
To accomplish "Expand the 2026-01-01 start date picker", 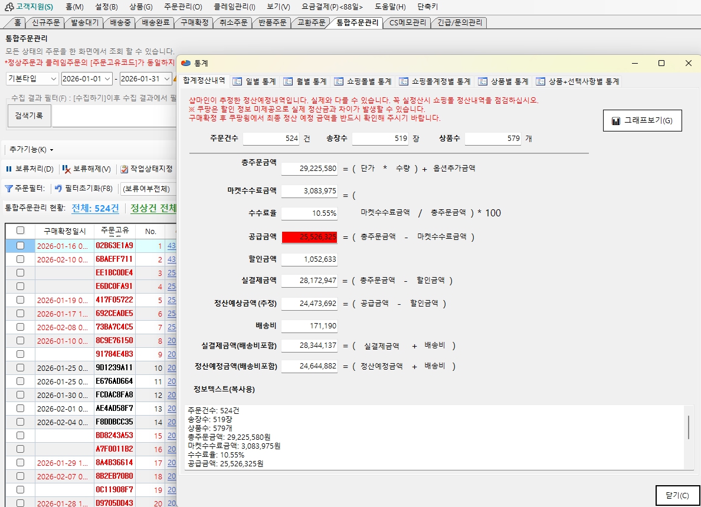I will (107, 78).
